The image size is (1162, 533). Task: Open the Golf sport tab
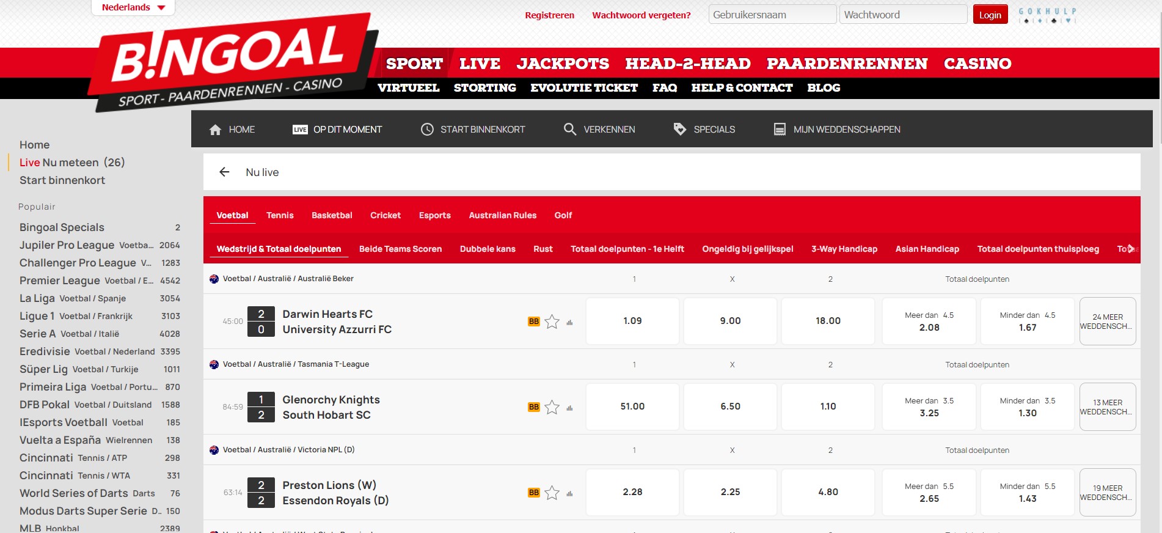563,215
